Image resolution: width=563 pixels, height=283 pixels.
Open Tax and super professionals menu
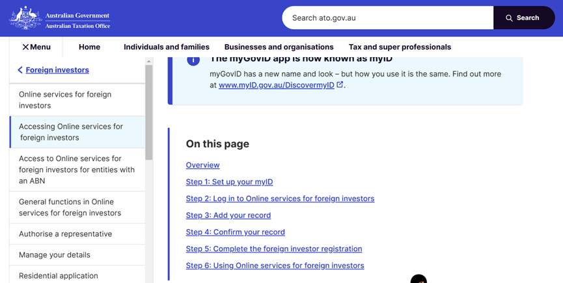[400, 47]
